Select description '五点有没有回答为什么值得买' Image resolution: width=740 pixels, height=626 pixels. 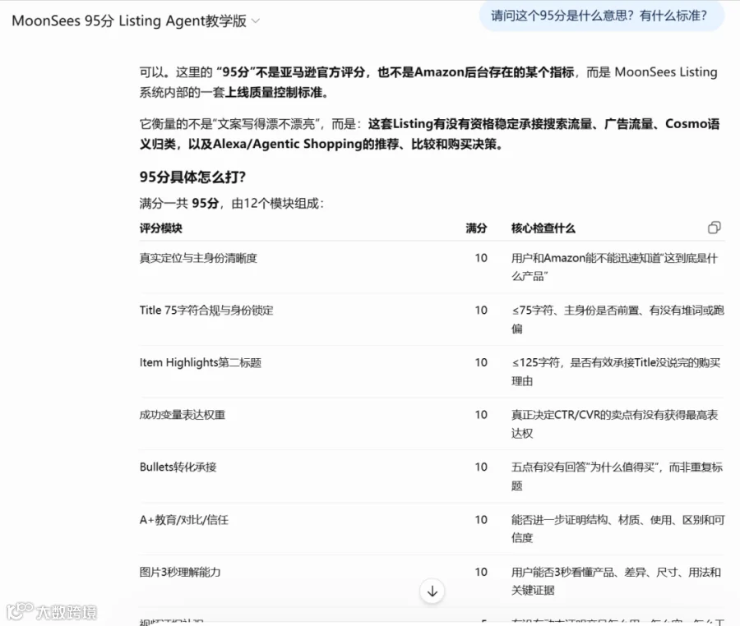617,476
